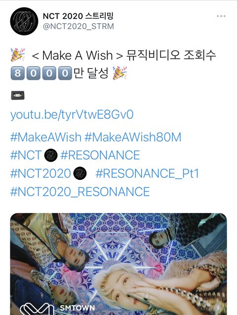Open the #RESONANCE_Pt1 hashtag
This screenshot has width=237, height=315.
click(147, 174)
